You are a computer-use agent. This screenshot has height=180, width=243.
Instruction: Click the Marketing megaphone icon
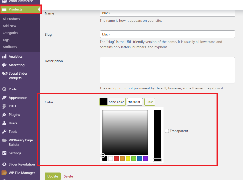(4, 65)
